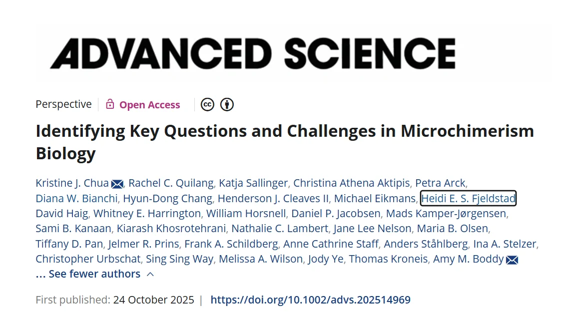Select the Perspective article type label
The image size is (567, 313).
[x=63, y=104]
